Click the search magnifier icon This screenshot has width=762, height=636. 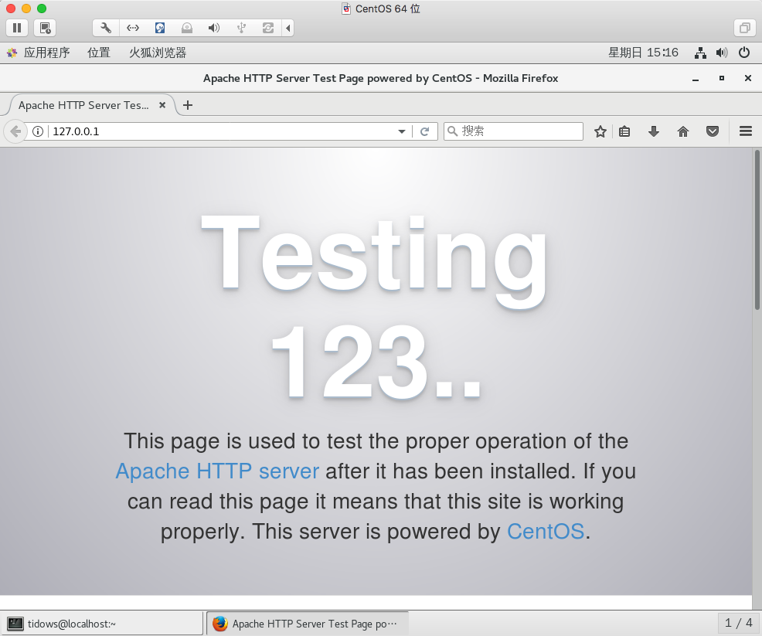452,131
